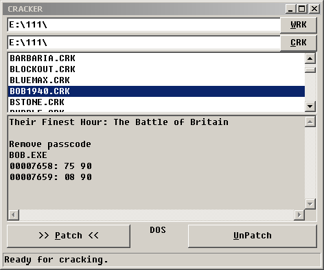
Task: Select BLOCKOUT.CRK in the file list
Action: [157, 69]
